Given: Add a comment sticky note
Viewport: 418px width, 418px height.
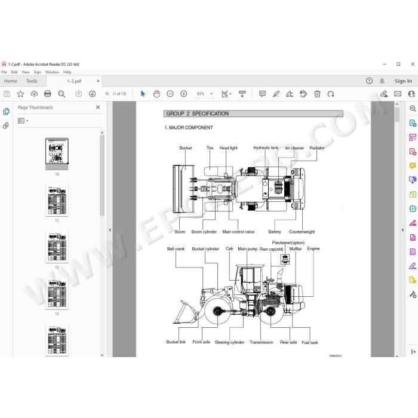Looking at the screenshot, I should 262,94.
